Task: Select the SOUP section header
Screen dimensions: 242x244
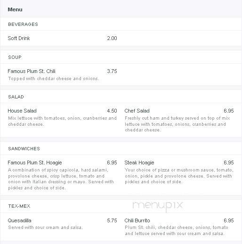Action: pos(15,57)
